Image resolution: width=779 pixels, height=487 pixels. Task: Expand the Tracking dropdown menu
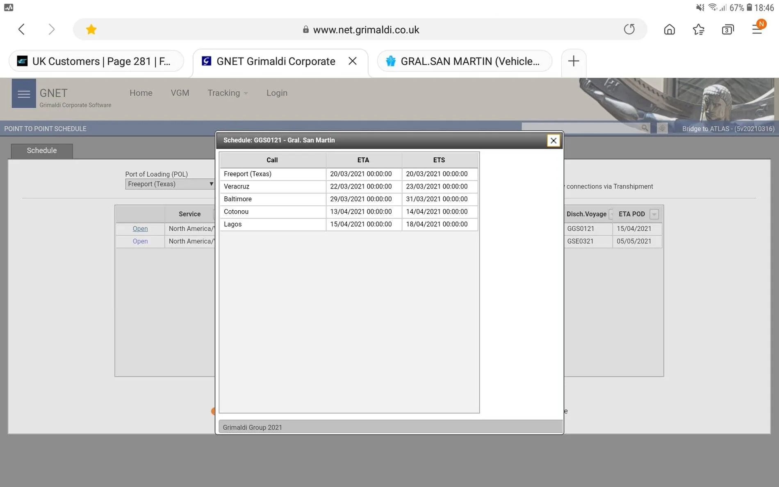(x=228, y=93)
